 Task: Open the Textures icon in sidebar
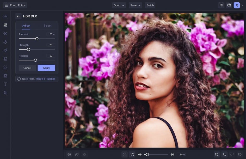click(5, 93)
